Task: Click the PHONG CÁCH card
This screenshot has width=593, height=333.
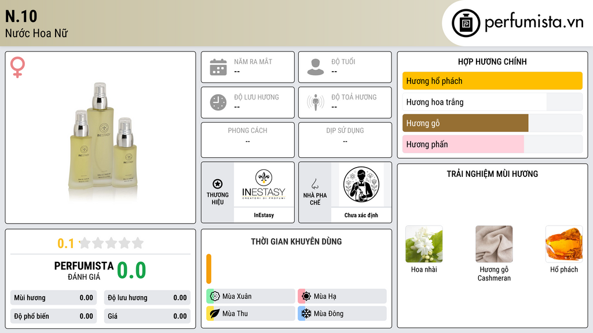Action: [x=248, y=140]
